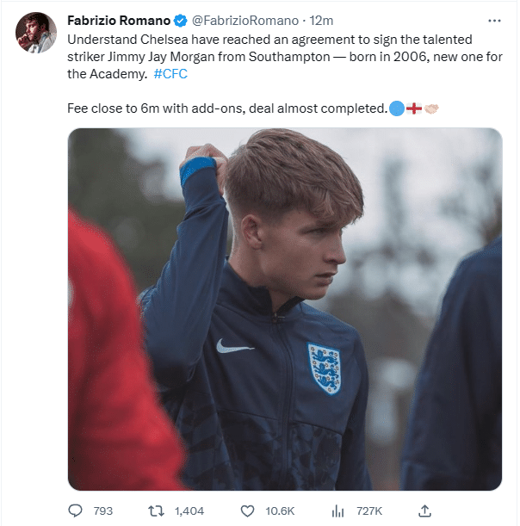Screen dimensions: 520x526
Task: Click the England flag emoji
Action: [414, 109]
